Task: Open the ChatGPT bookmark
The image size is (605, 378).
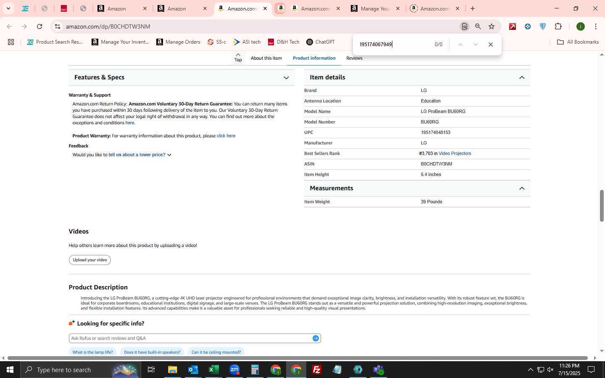Action: 321,42
